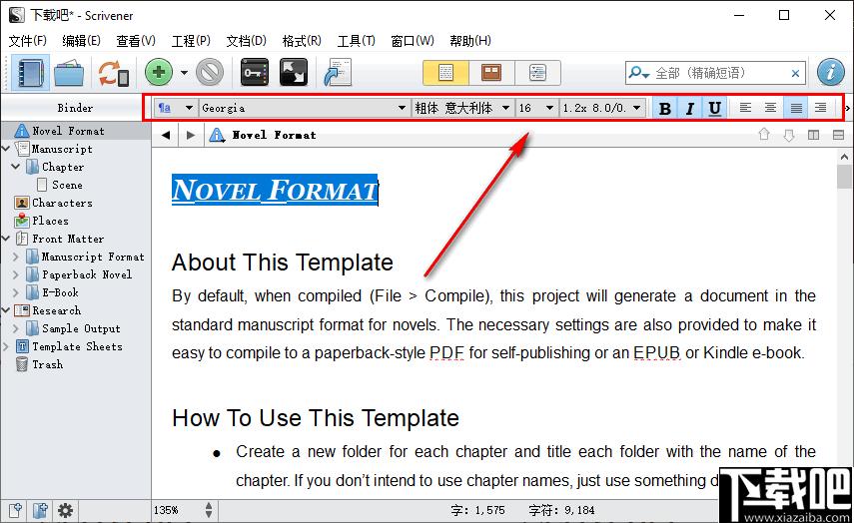Open search options magnifier dropdown
The image size is (854, 523).
click(638, 73)
